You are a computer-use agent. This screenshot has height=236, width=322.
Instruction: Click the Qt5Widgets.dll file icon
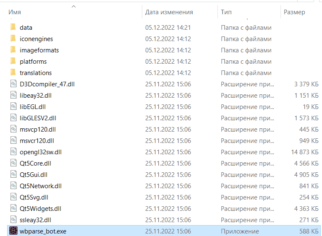tap(13, 208)
